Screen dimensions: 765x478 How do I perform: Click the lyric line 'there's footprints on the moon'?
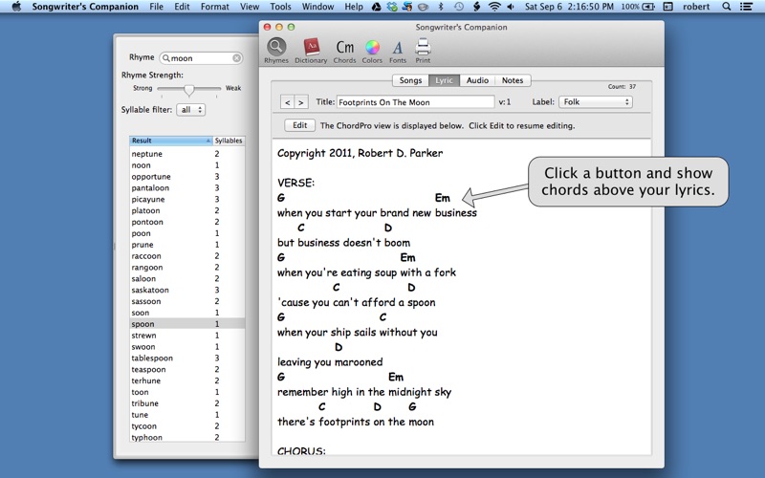tap(355, 422)
